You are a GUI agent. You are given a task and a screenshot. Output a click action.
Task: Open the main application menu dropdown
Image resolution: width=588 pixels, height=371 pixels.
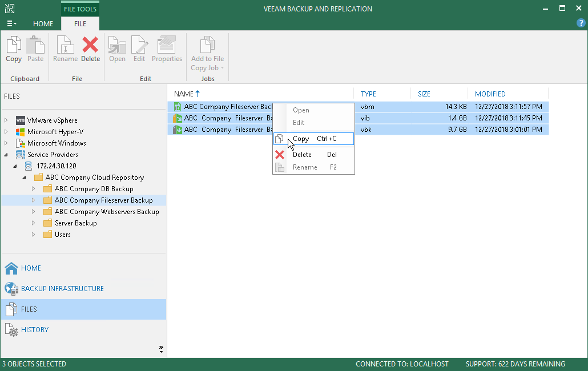click(11, 23)
